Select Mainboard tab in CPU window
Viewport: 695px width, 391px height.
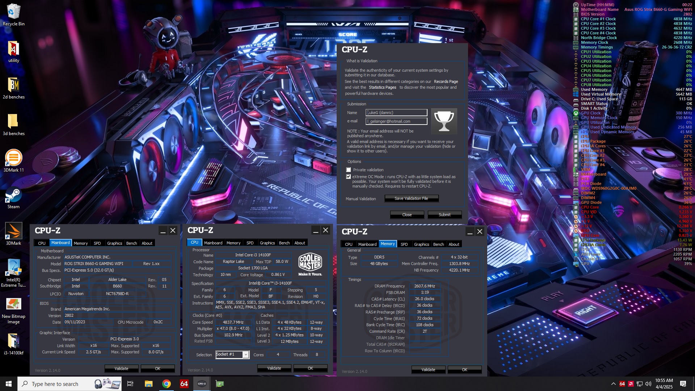(x=213, y=243)
